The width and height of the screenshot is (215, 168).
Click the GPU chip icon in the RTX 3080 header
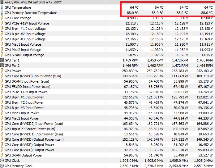click(x=2, y=2)
